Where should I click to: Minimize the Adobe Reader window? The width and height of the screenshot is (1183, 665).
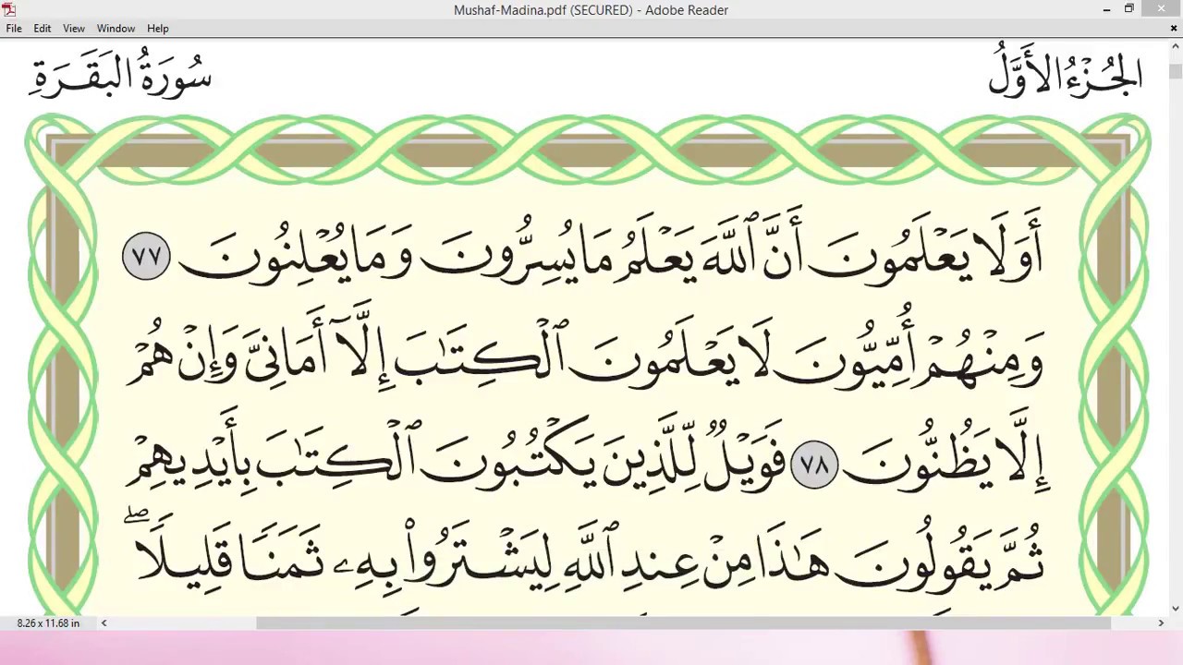tap(1107, 9)
